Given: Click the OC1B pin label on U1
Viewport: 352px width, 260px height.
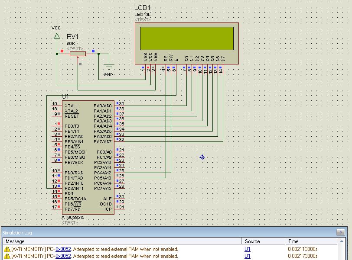Looking at the screenshot, I should [106, 204].
